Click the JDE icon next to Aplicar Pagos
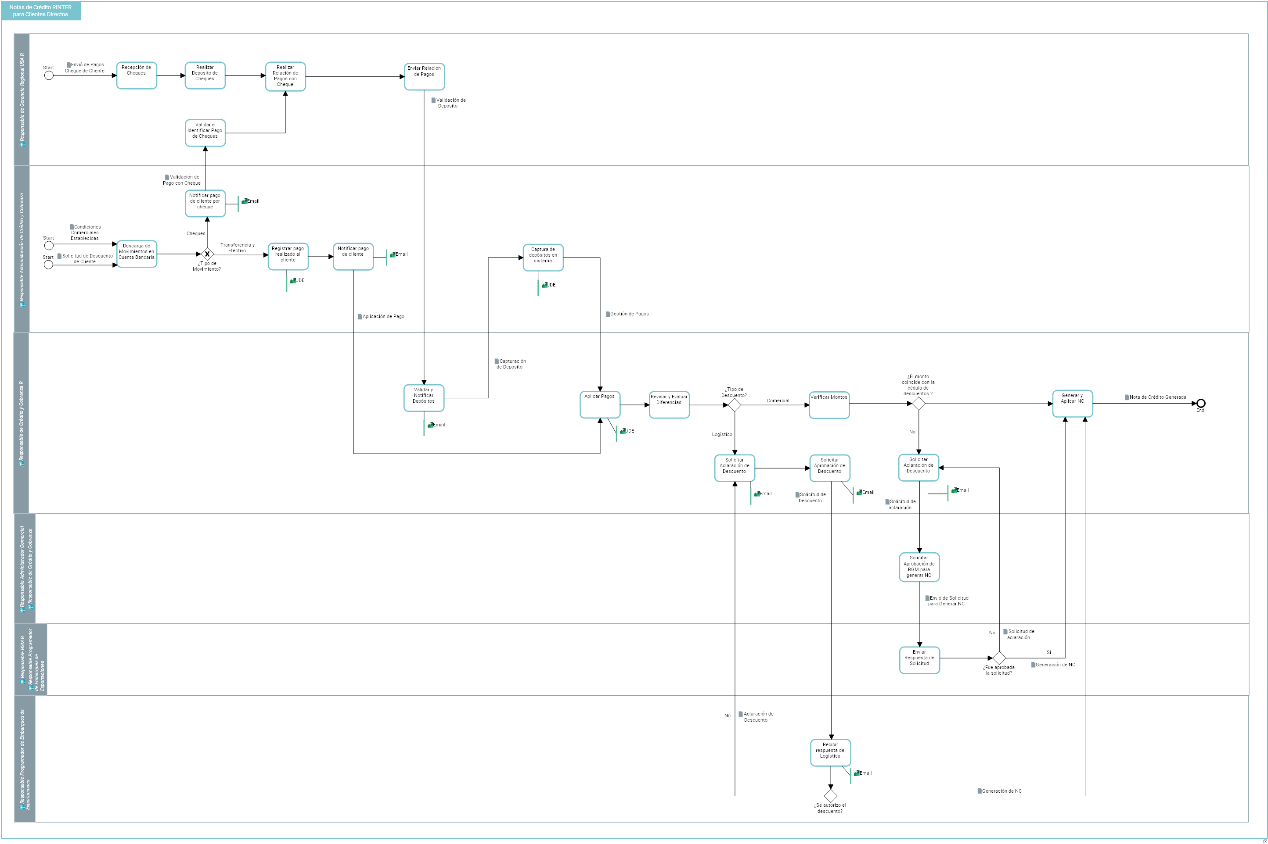Image resolution: width=1268 pixels, height=844 pixels. 623,431
